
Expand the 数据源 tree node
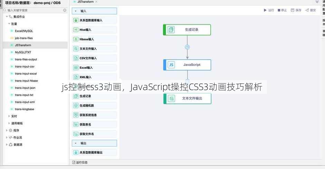click(x=7, y=145)
